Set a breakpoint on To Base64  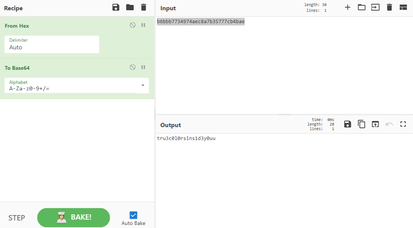click(143, 67)
